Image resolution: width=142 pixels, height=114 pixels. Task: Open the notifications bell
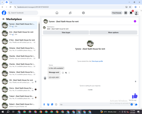[131, 13]
